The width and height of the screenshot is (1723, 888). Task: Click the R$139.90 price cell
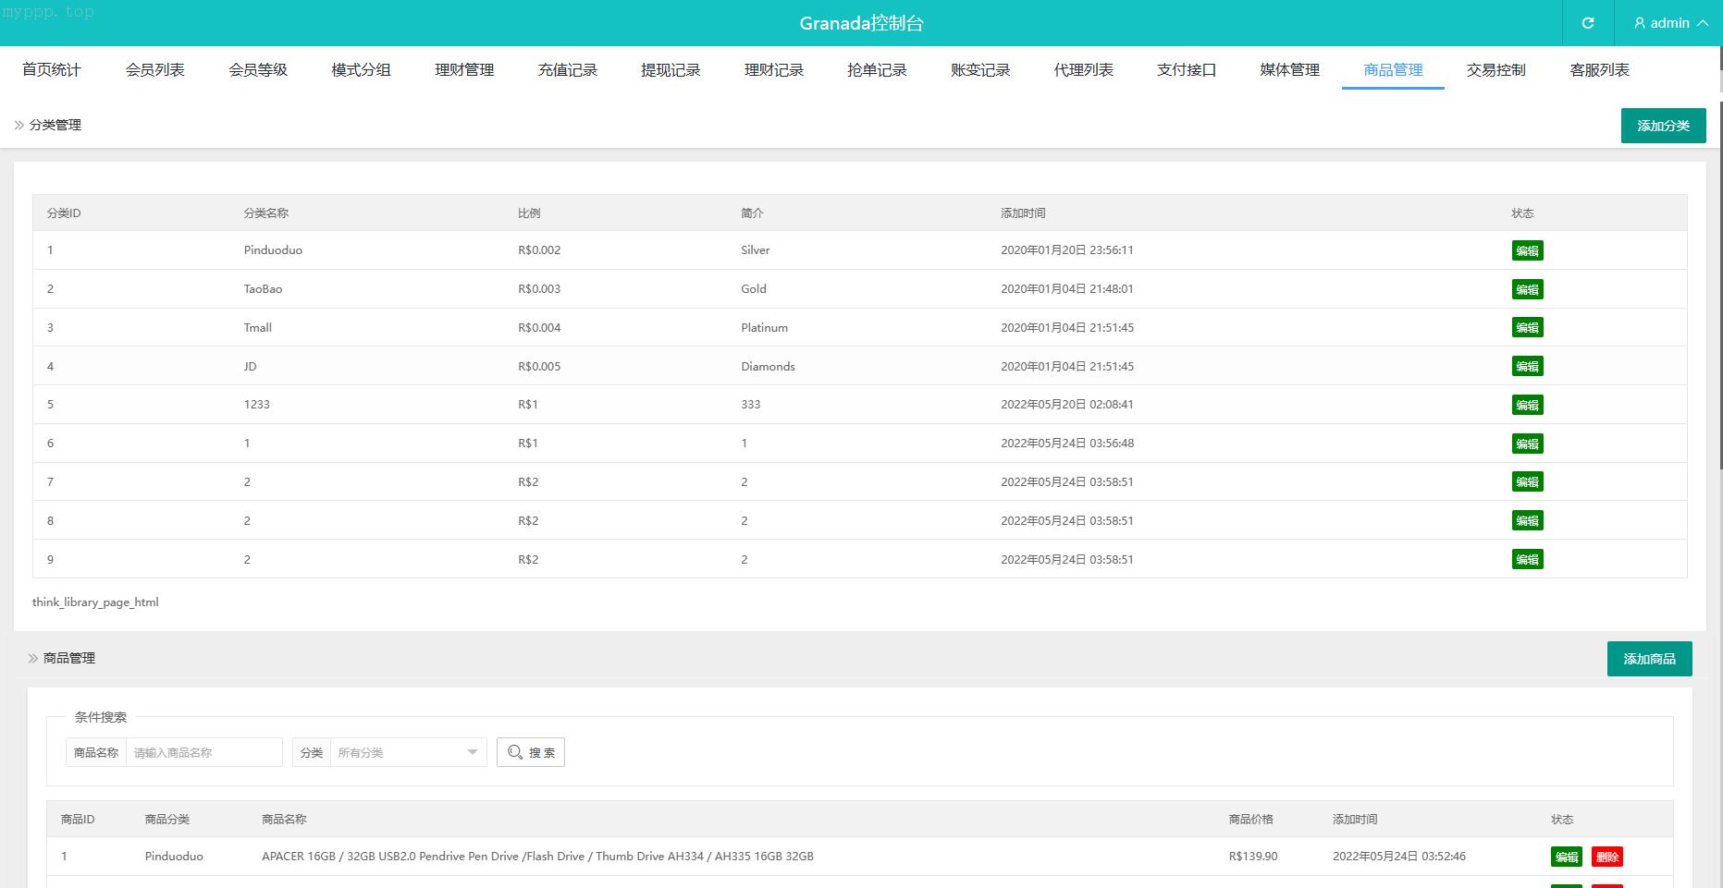coord(1253,857)
